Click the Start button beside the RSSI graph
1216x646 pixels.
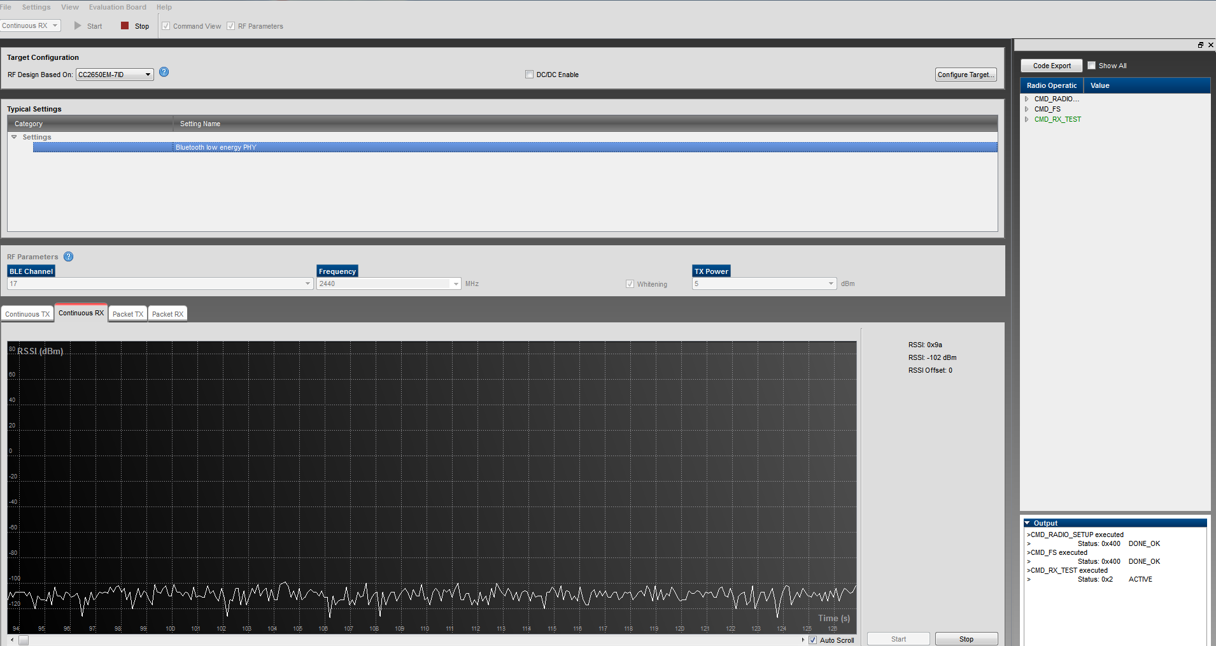[x=898, y=639]
